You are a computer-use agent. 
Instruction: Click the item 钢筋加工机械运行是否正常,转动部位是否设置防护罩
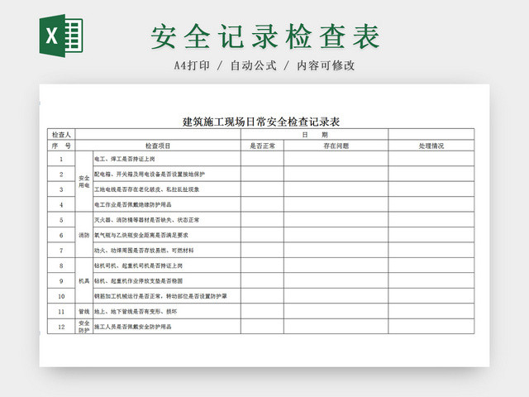pos(160,296)
